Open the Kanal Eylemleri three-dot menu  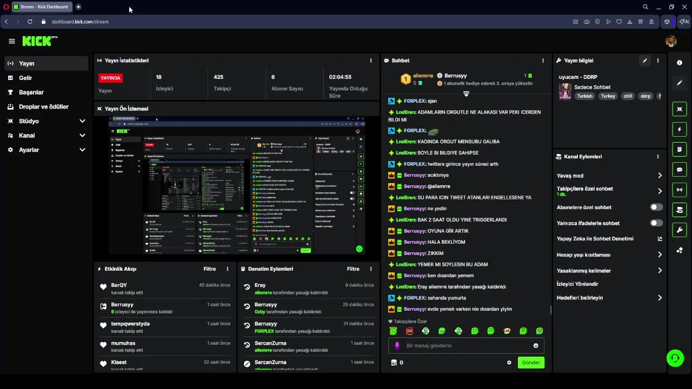coord(658,157)
